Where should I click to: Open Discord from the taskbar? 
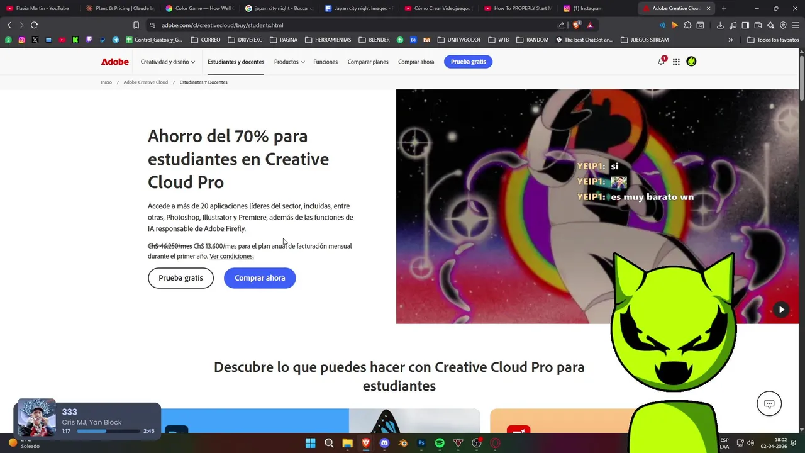pyautogui.click(x=384, y=443)
